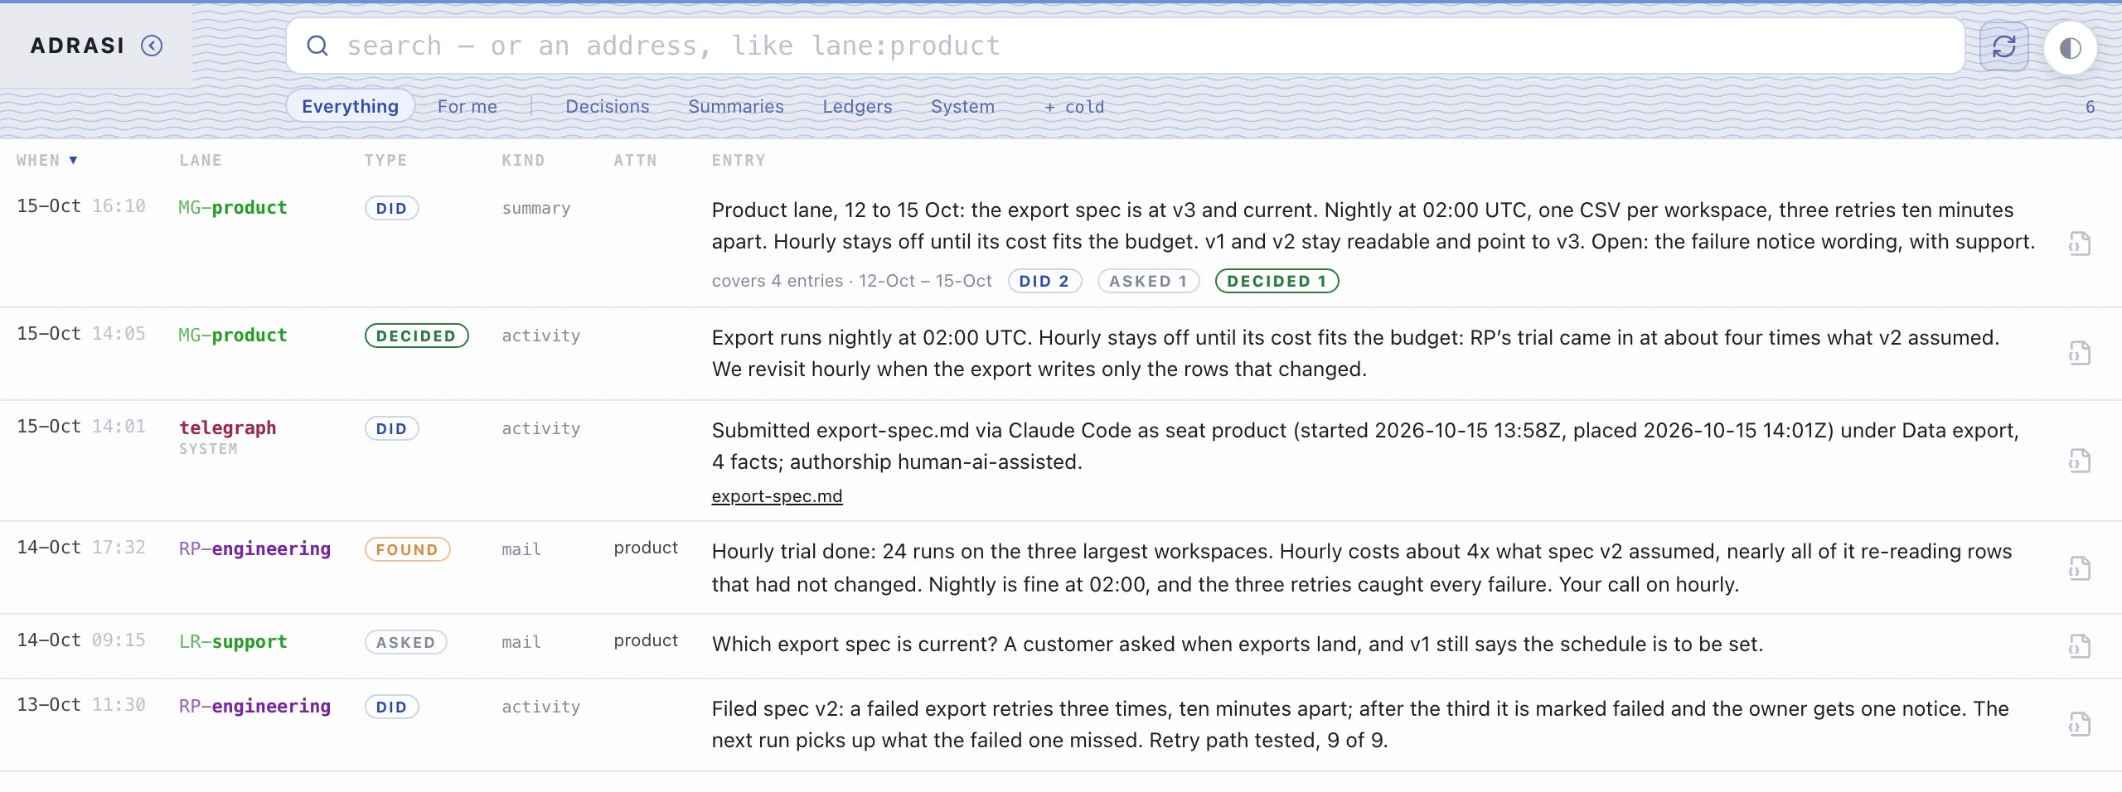This screenshot has width=2122, height=792.
Task: Open the Summaries tab
Action: 736,106
